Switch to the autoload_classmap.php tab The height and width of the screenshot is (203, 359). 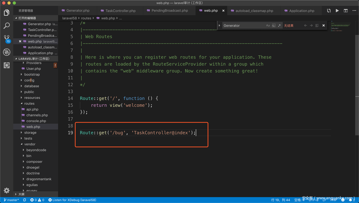click(254, 11)
